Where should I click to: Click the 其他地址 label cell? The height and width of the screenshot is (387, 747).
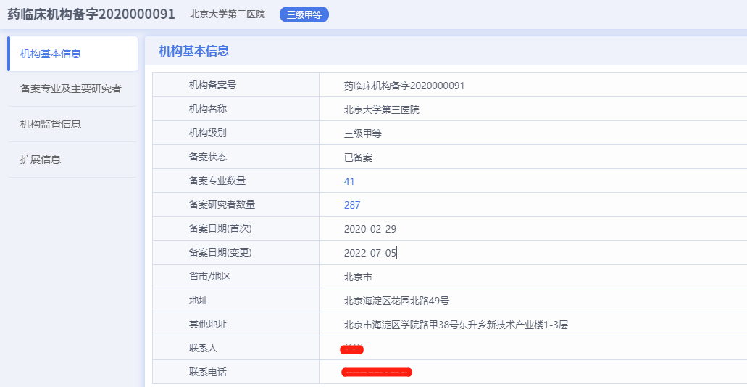[235, 324]
